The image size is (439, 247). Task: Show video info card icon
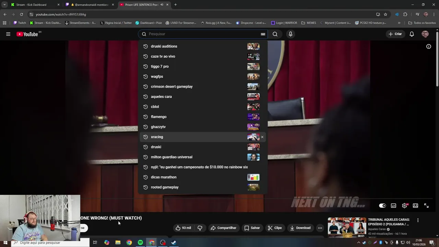(x=429, y=46)
